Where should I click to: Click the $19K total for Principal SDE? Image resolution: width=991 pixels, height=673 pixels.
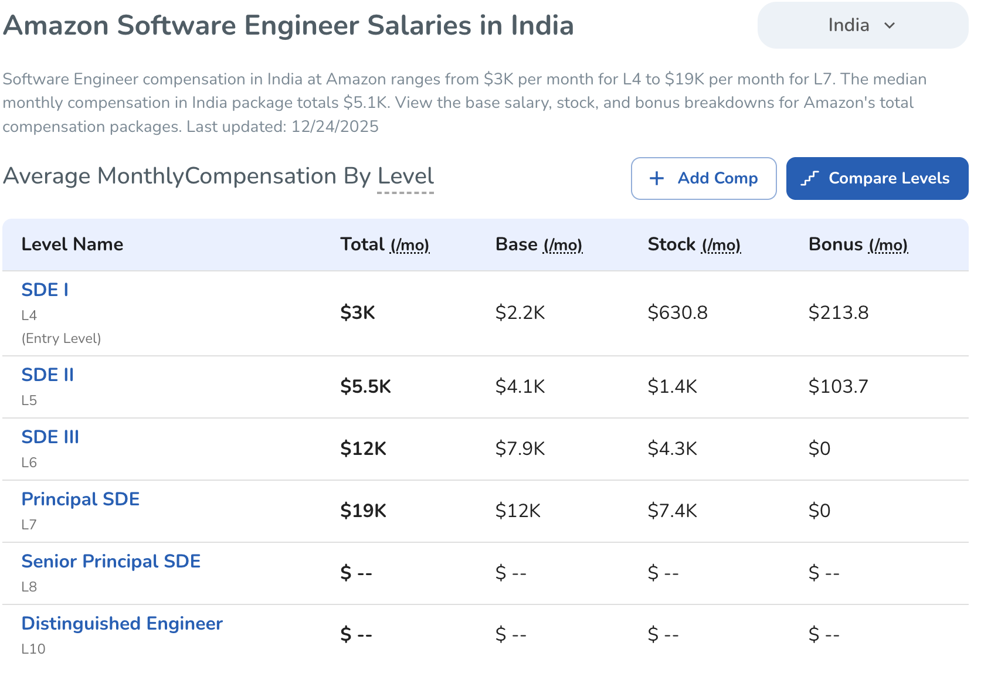363,511
